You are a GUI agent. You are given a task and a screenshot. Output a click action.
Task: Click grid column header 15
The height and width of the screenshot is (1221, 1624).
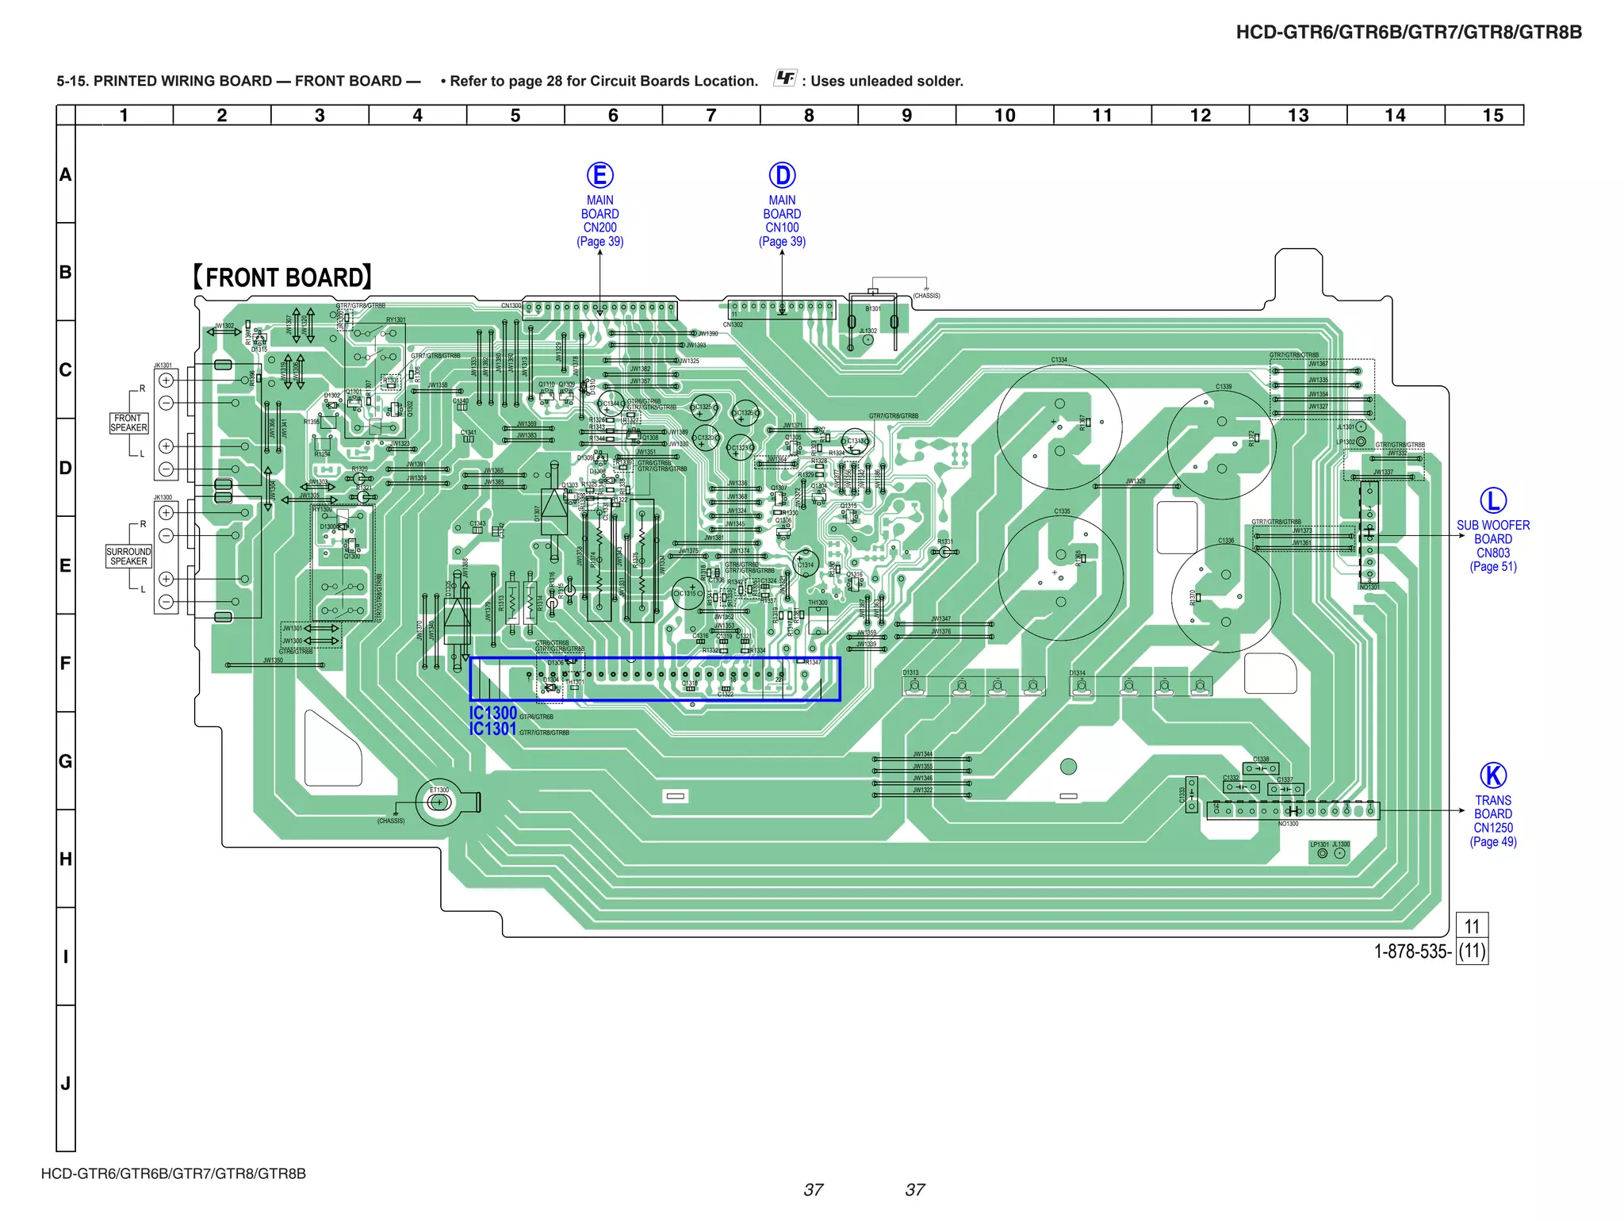coord(1493,116)
